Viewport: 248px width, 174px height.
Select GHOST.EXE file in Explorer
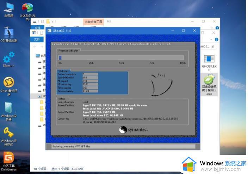[209, 63]
